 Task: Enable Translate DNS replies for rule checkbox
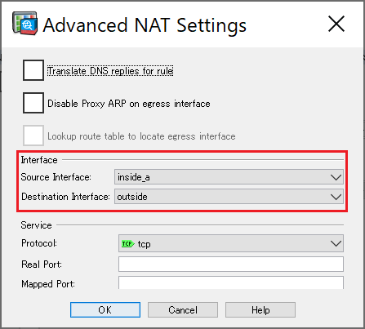pos(33,70)
